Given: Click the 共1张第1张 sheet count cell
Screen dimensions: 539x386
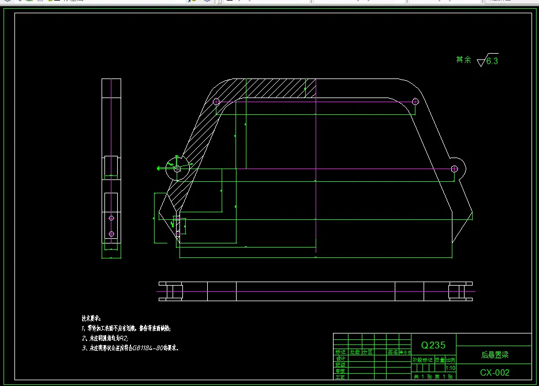Looking at the screenshot, I should [x=434, y=376].
